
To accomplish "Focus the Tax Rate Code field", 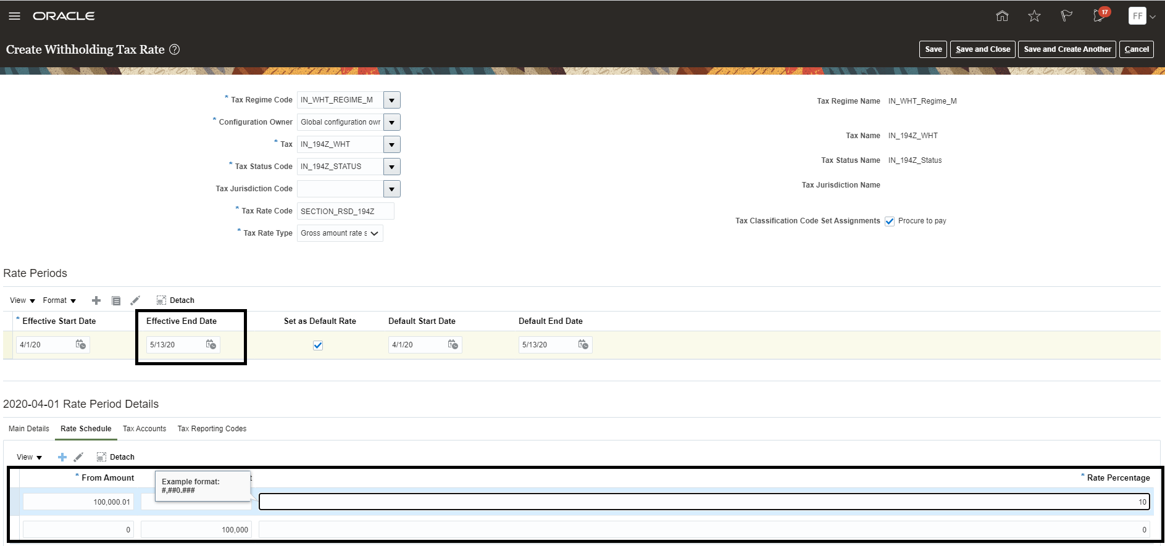I will pyautogui.click(x=346, y=211).
